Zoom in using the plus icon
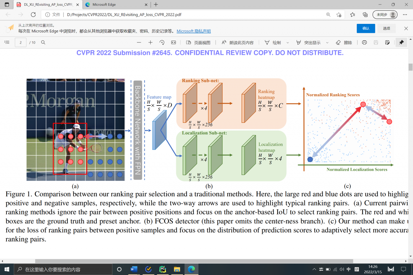The width and height of the screenshot is (413, 275). click(150, 43)
